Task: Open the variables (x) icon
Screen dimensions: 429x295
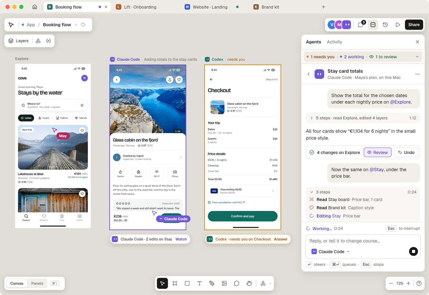Action: [x=48, y=41]
